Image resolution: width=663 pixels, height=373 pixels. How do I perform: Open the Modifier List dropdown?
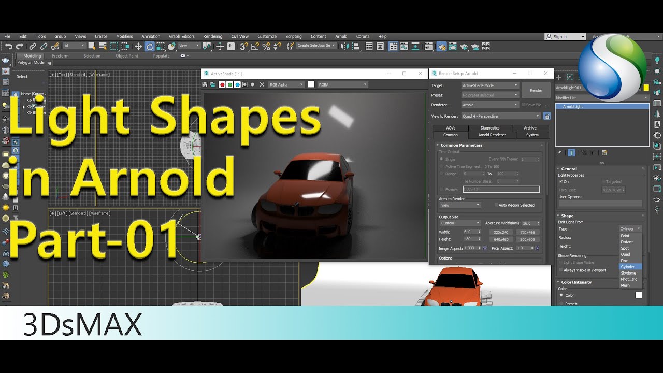pyautogui.click(x=602, y=98)
